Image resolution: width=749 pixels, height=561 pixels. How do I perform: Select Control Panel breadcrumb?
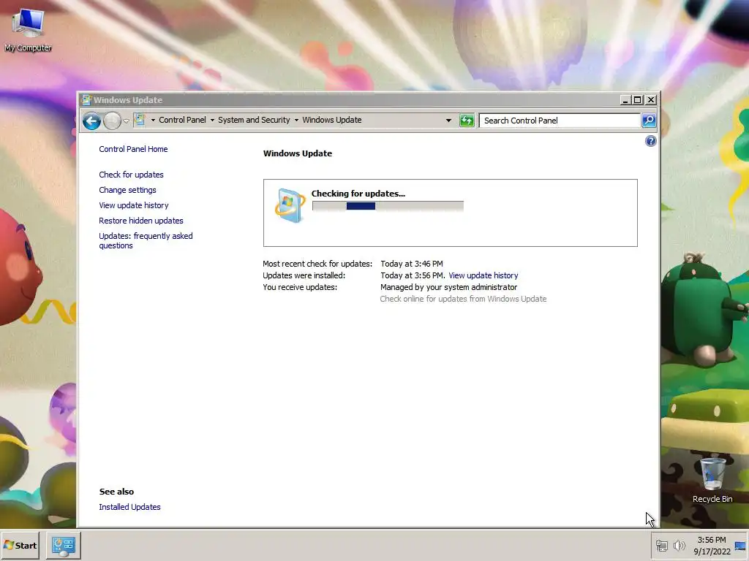pos(182,121)
